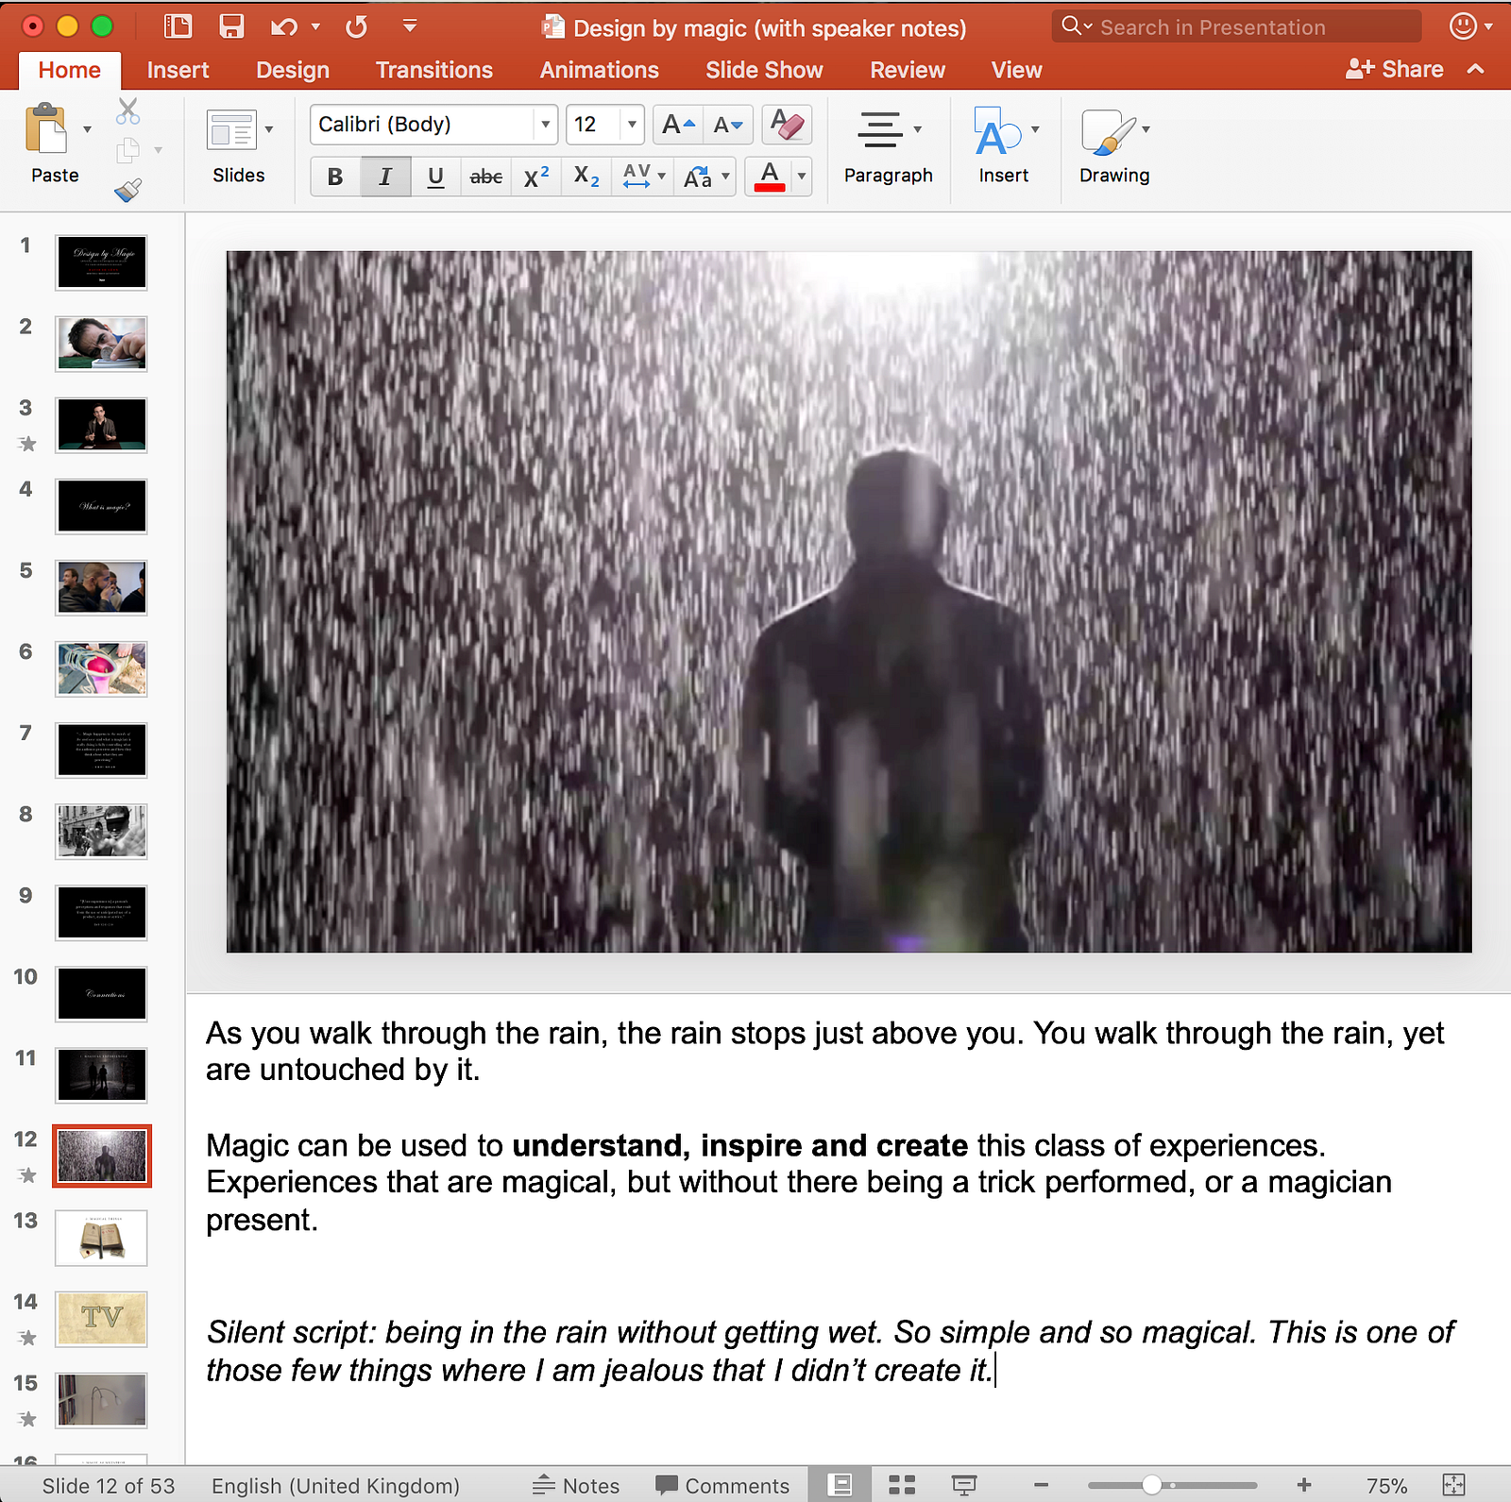Switch to Normal view in status bar

coord(840,1485)
